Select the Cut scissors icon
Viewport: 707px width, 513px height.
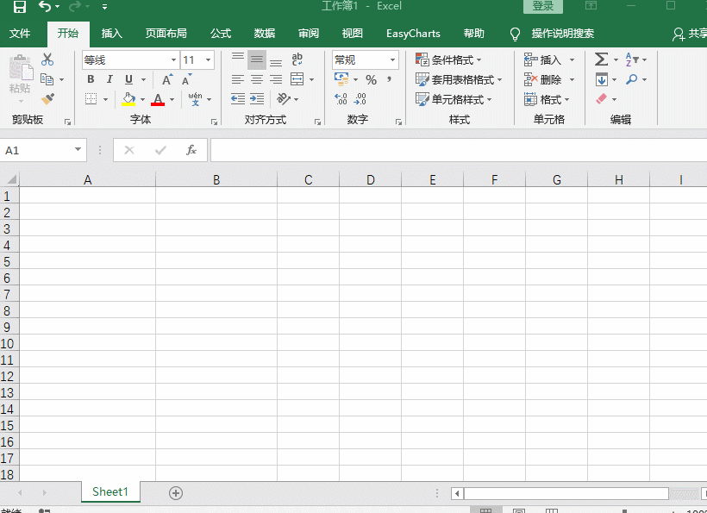[x=47, y=59]
